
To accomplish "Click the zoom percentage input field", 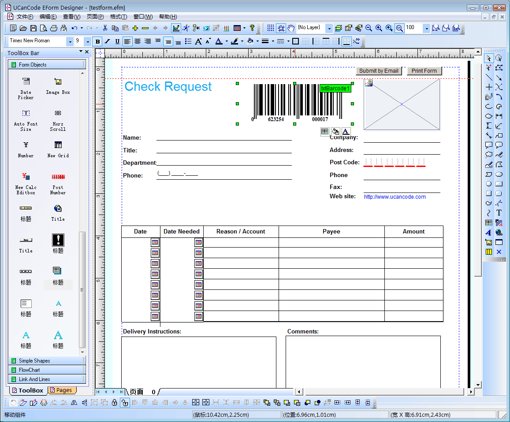I will pos(413,28).
